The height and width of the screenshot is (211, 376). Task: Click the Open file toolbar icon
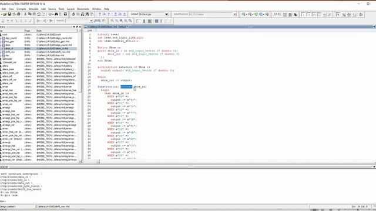(5, 14)
